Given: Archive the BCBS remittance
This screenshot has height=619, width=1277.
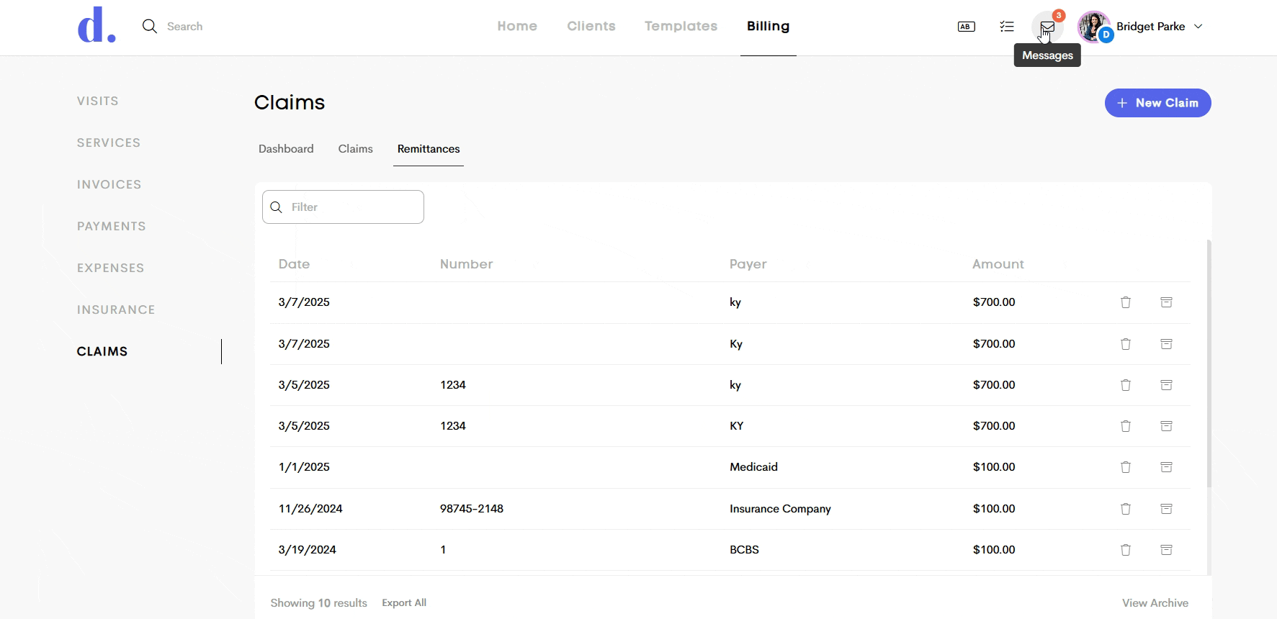Looking at the screenshot, I should coord(1167,550).
